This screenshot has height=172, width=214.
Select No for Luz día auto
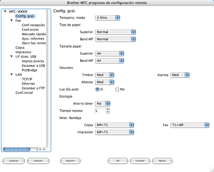tap(117, 90)
